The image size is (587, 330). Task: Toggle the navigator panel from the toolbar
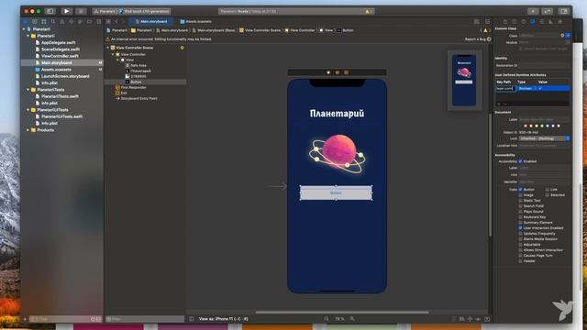[x=50, y=11]
